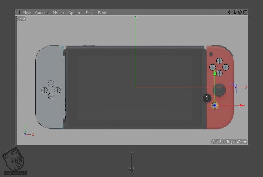Click the orange handle beside the gizmo center
The height and width of the screenshot is (177, 263).
[218, 106]
